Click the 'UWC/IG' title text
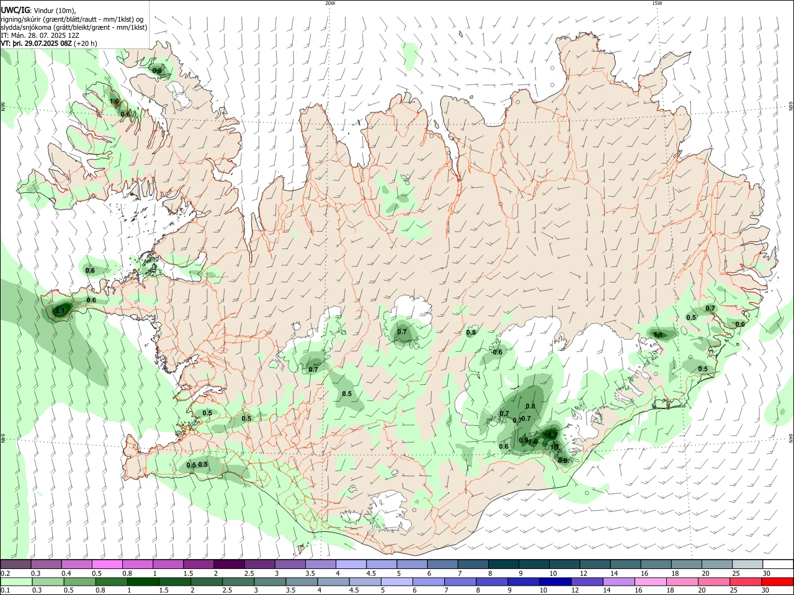Screen dimensions: 794x595 pyautogui.click(x=15, y=10)
